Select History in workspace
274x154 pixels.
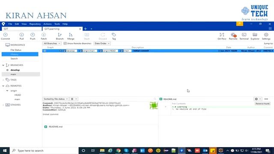pos(20,54)
